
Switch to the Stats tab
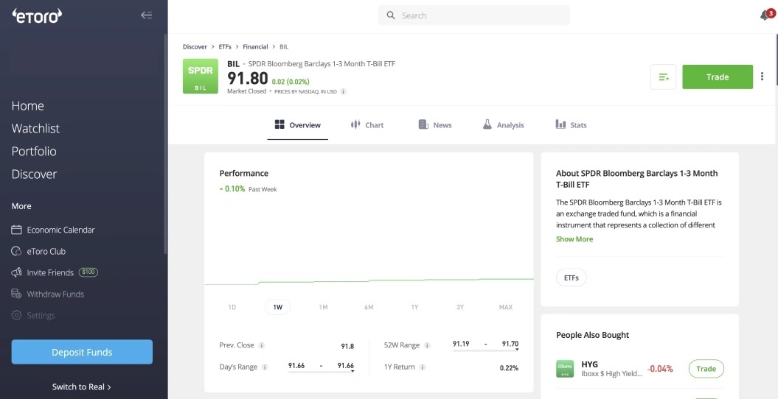click(x=571, y=125)
